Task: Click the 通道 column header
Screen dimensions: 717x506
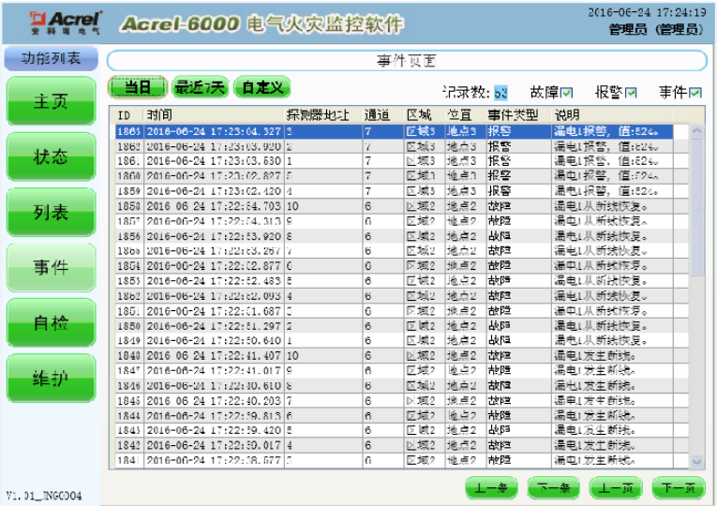Action: (x=383, y=114)
